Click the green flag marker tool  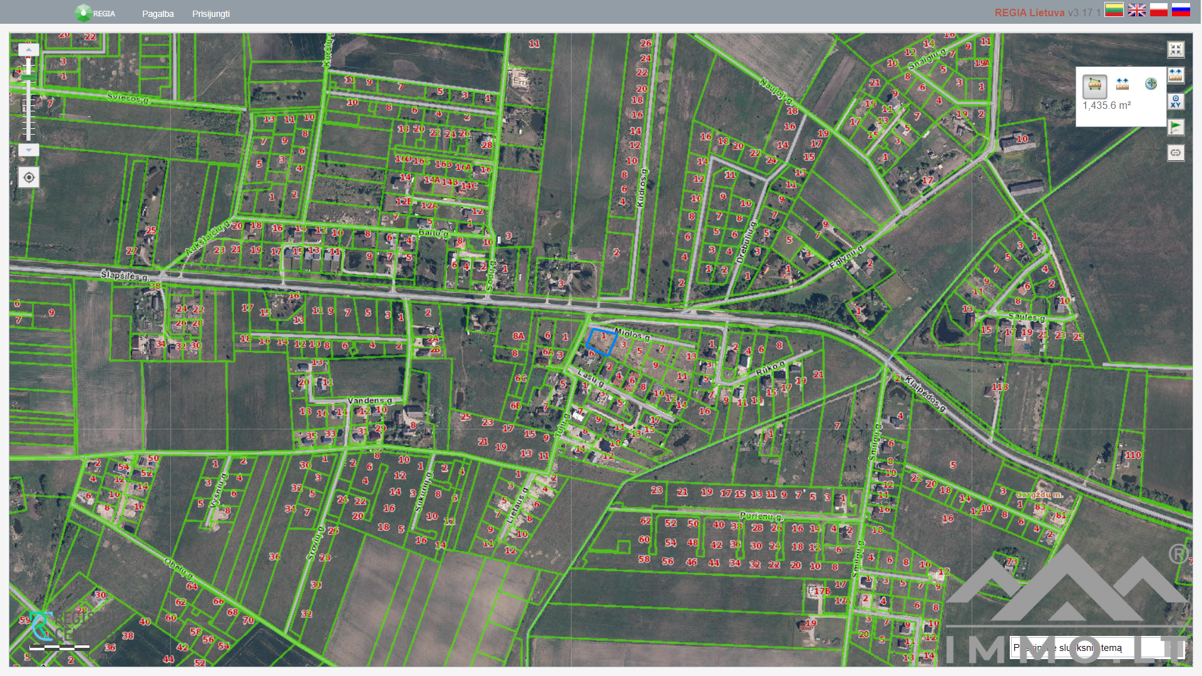[x=1176, y=127]
